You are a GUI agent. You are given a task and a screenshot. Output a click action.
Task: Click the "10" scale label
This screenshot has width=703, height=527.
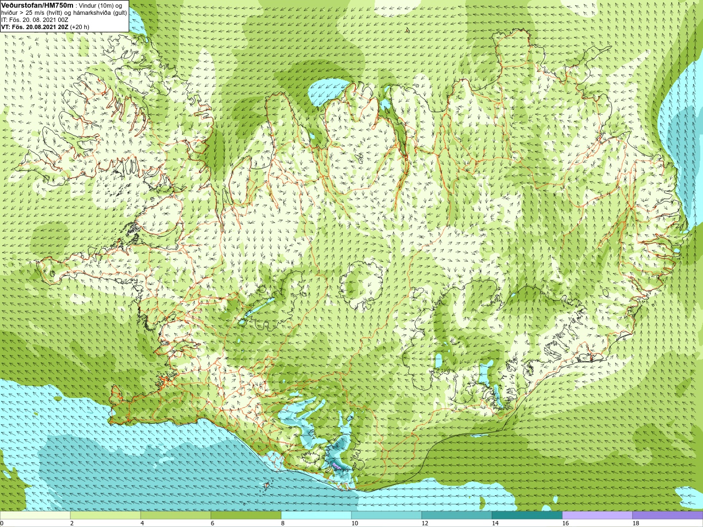coord(354,523)
